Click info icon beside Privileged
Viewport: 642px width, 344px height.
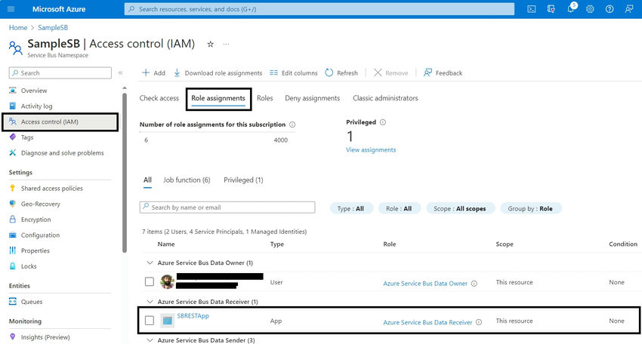coord(383,122)
